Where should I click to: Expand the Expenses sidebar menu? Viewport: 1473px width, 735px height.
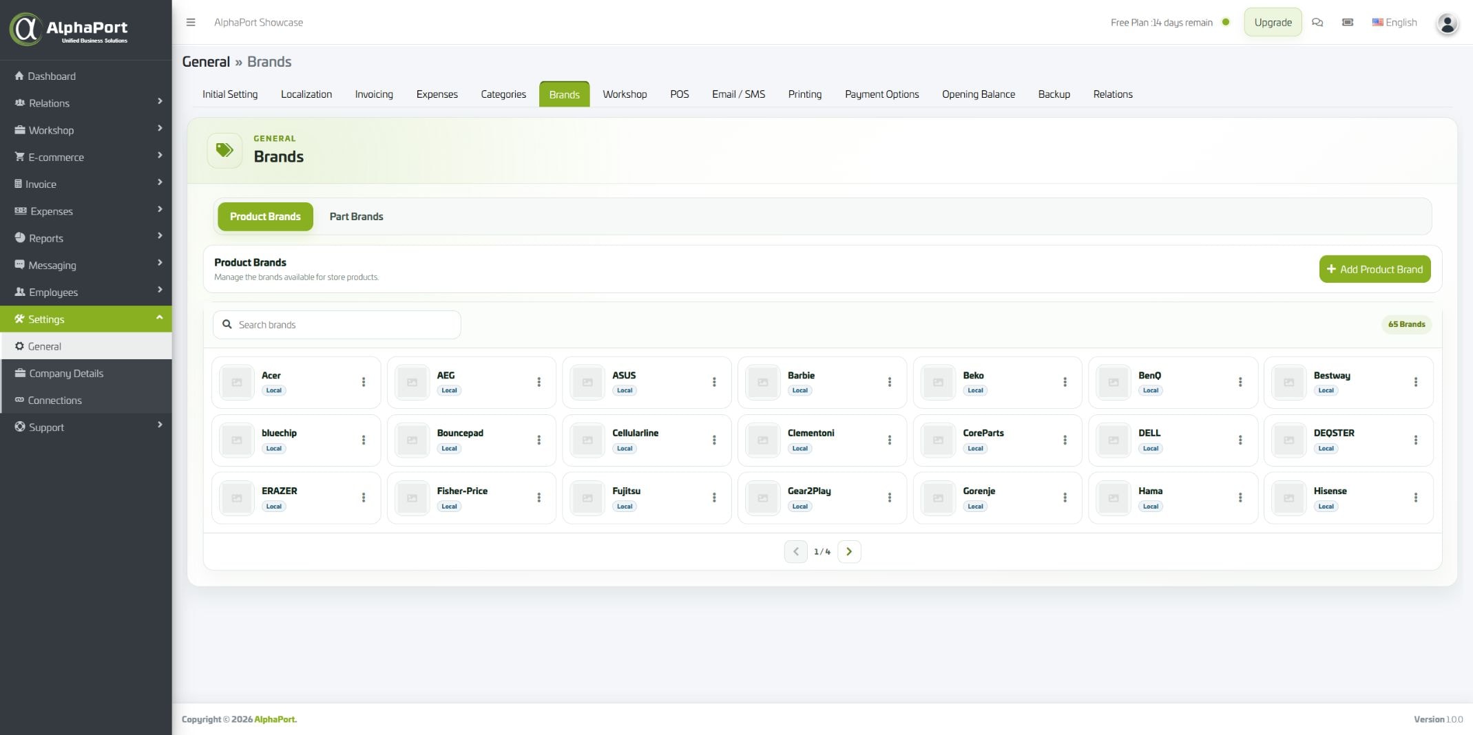86,211
